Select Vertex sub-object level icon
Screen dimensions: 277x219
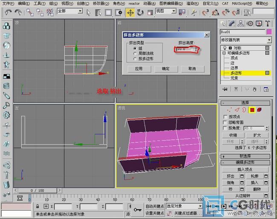coord(229,110)
